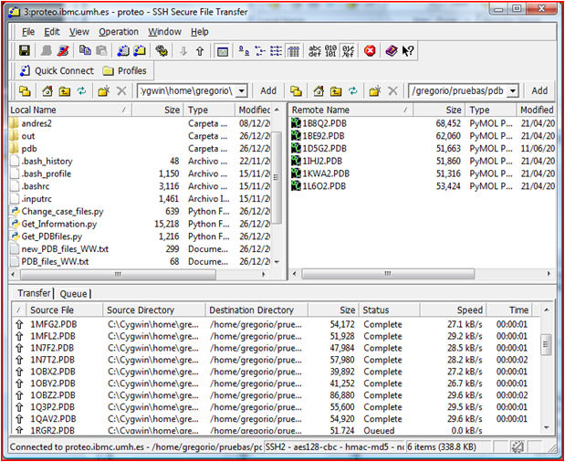Image resolution: width=565 pixels, height=462 pixels.
Task: Click the Profiles button
Action: coord(125,71)
